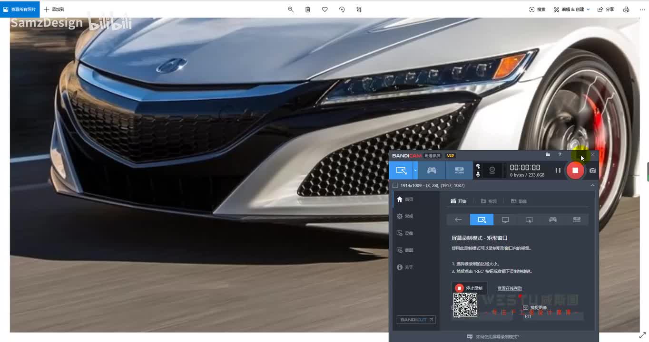The height and width of the screenshot is (342, 649).
Task: Click the VIP badge in Bandicam title
Action: [451, 156]
